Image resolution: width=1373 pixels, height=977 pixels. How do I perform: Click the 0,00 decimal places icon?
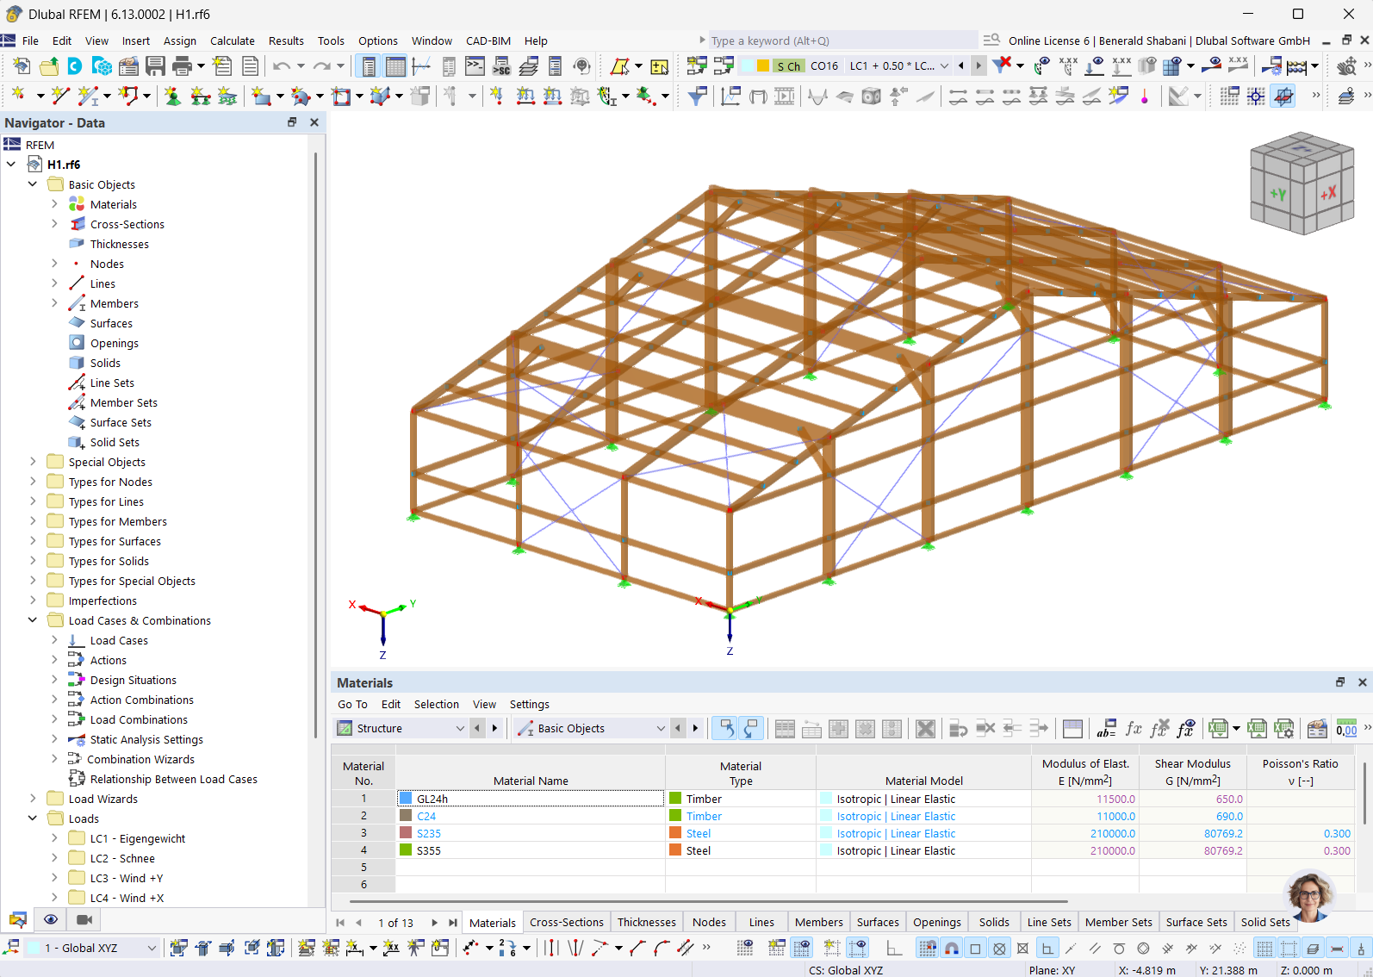[x=1346, y=729]
